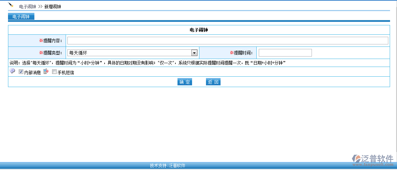
Task: Click the speech bubble icon for 内部消息
Action: point(13,71)
